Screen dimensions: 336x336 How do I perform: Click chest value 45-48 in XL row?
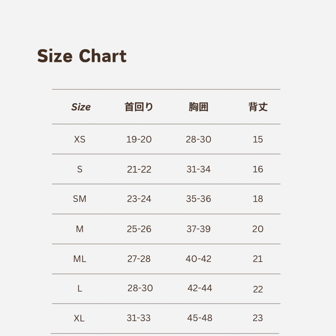pos(199,318)
